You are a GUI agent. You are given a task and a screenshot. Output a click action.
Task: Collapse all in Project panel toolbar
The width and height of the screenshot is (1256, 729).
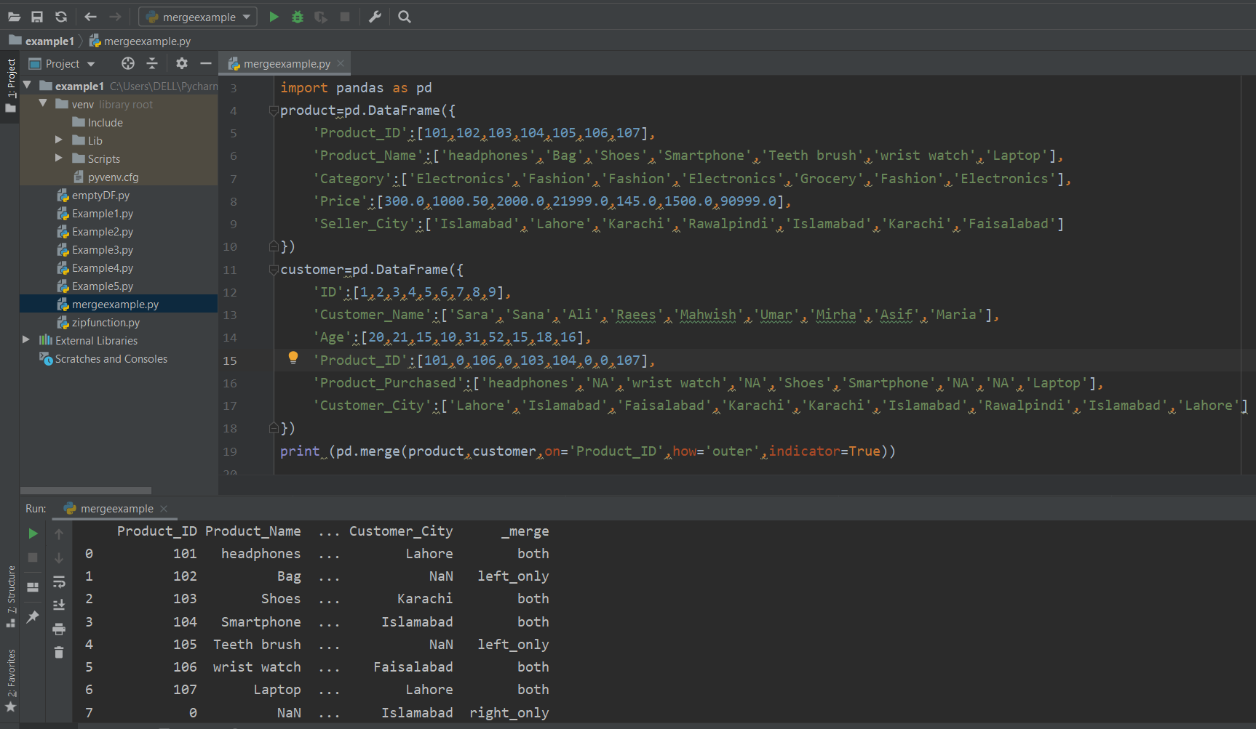(152, 63)
